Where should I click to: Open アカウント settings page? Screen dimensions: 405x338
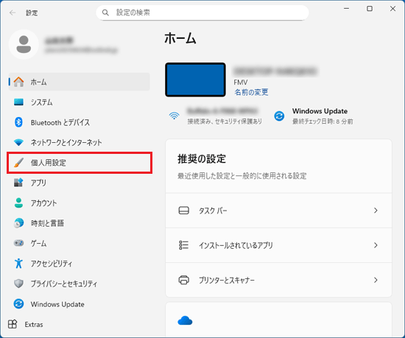80,203
